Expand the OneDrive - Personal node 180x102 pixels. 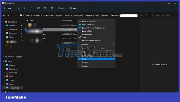coord(3,57)
